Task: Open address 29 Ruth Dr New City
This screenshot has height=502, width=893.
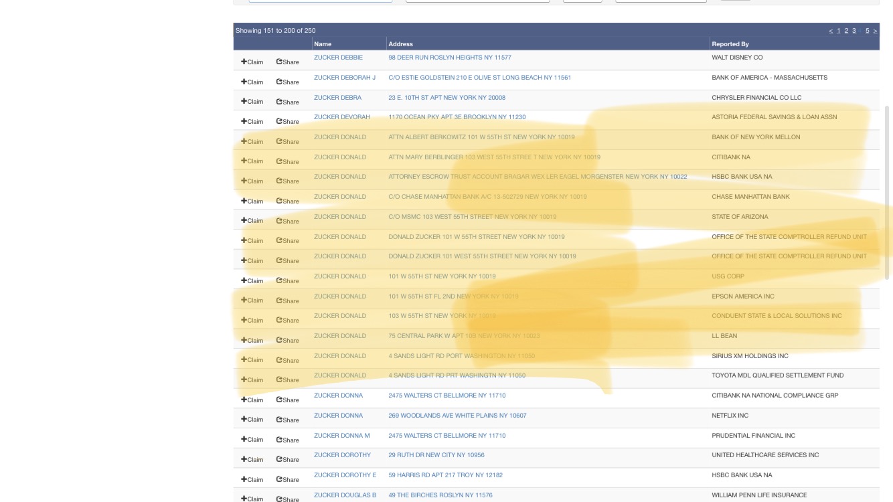Action: coord(436,455)
